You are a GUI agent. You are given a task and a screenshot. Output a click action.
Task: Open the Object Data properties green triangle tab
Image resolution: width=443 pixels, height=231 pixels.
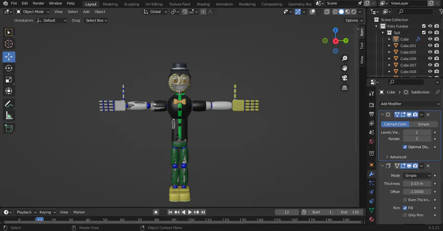click(x=372, y=210)
